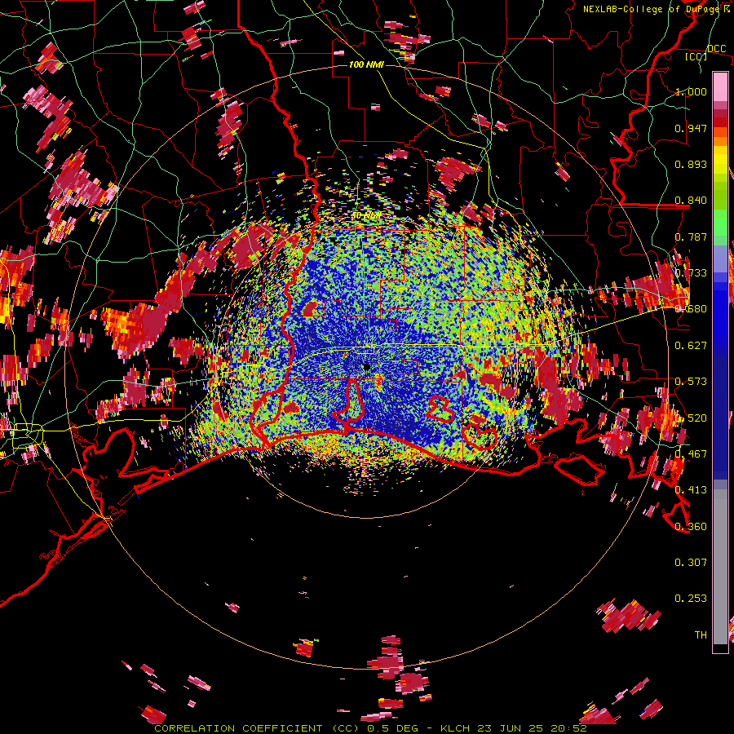Select the 0.840 scale value
Image resolution: width=734 pixels, height=734 pixels.
pyautogui.click(x=691, y=201)
